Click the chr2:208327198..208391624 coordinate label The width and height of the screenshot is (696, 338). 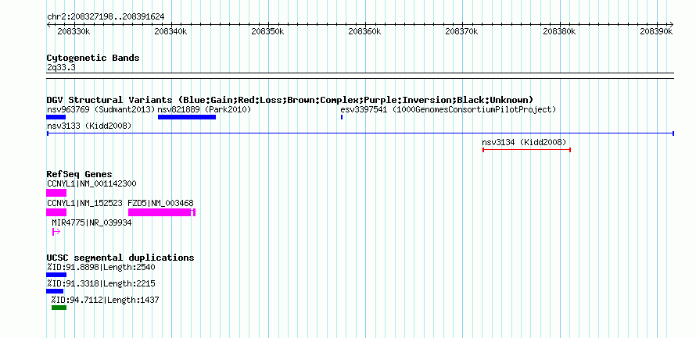click(x=106, y=17)
